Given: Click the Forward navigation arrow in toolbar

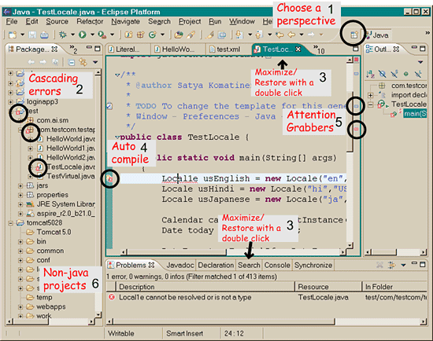Looking at the screenshot, I should point(311,35).
